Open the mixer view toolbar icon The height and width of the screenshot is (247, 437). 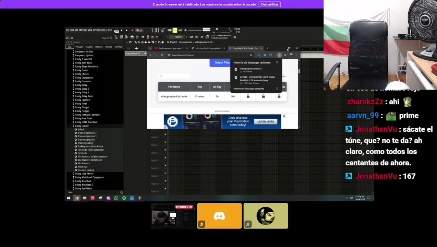137,37
